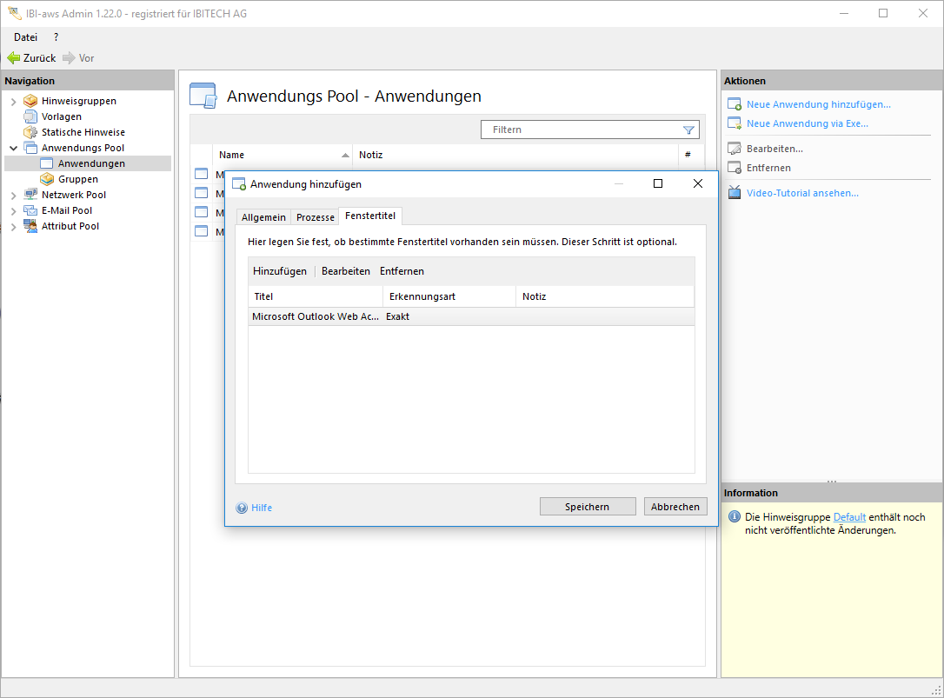The height and width of the screenshot is (698, 944).
Task: Open the Datei menu
Action: click(25, 37)
